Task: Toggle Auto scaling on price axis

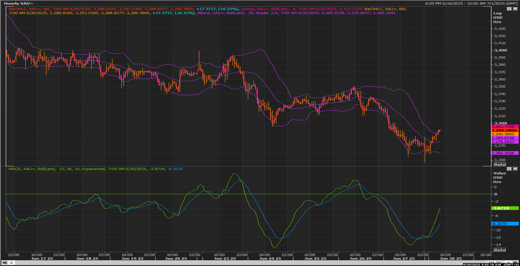Action: pyautogui.click(x=499, y=164)
